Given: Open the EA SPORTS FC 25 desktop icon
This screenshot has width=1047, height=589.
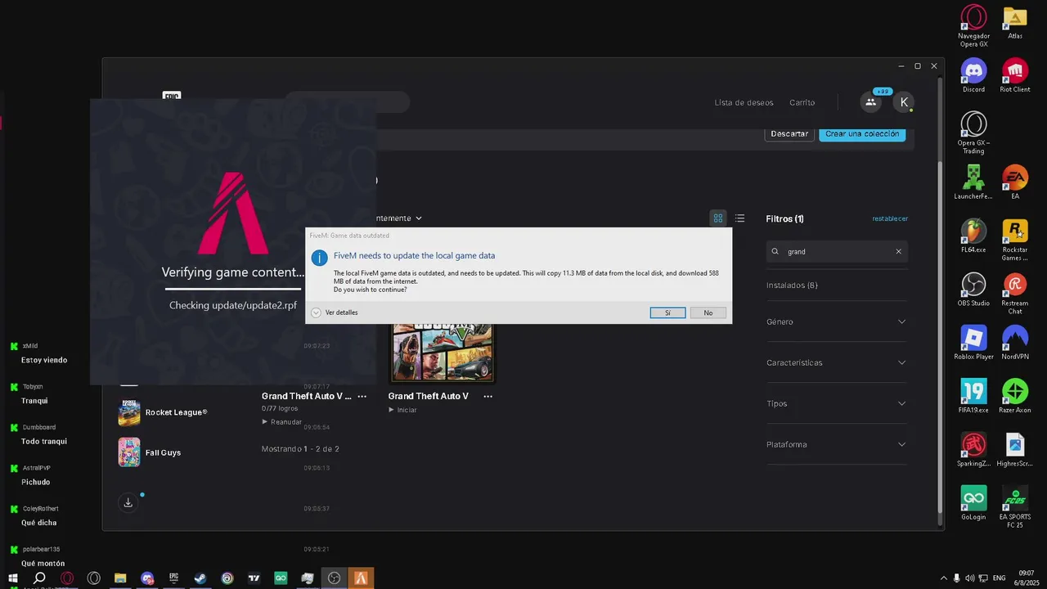Looking at the screenshot, I should pyautogui.click(x=1015, y=507).
